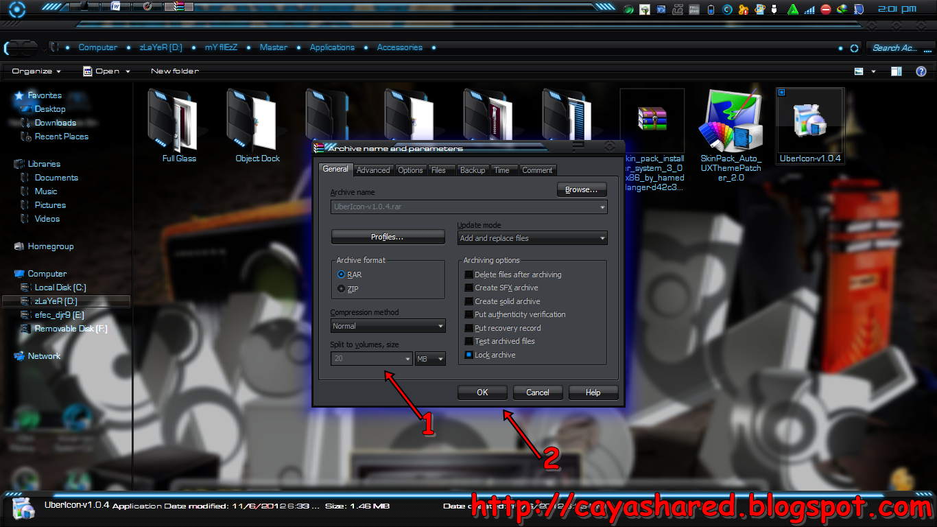Show the clock reading 2:01 pm
Viewport: 937px width, 527px height.
[897, 9]
